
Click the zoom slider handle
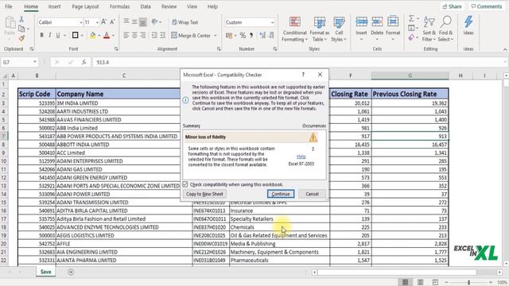click(x=468, y=283)
